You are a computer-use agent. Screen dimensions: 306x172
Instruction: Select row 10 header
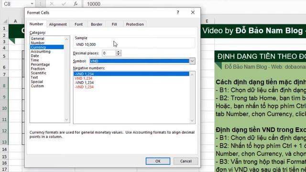[4, 108]
